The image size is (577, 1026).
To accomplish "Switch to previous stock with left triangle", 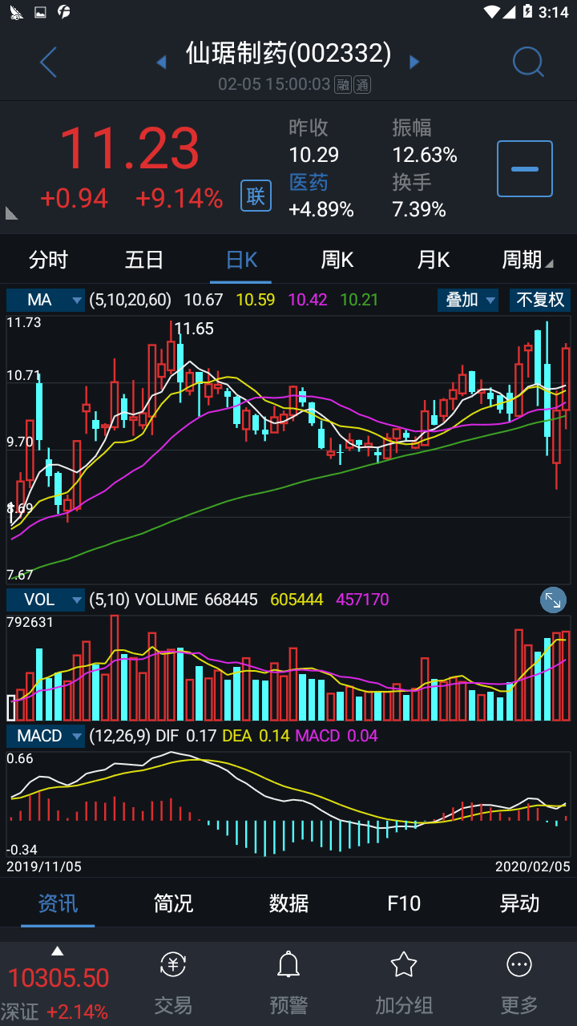I will [x=161, y=63].
